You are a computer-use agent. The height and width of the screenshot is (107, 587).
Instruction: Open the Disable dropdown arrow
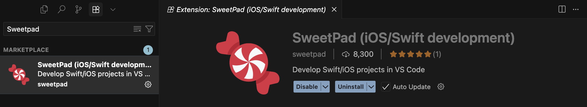tap(325, 87)
